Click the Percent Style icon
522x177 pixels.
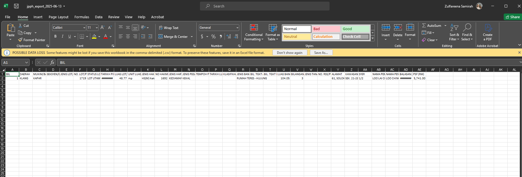coord(213,36)
